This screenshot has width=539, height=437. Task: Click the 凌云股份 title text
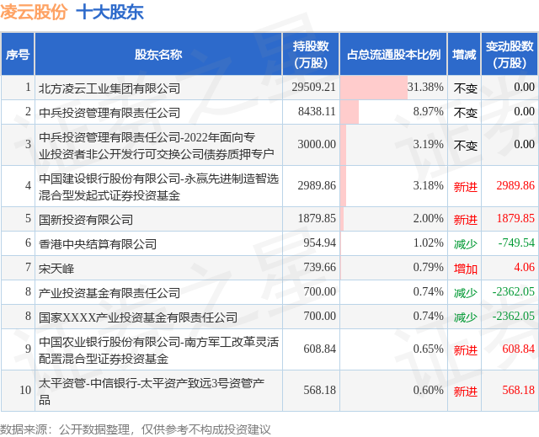[34, 13]
